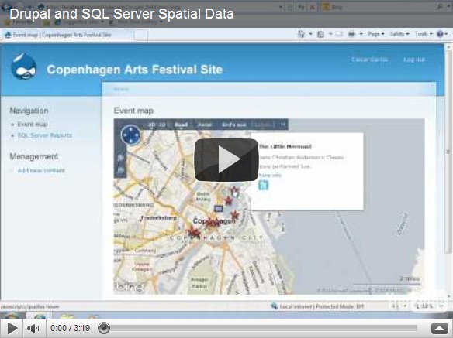This screenshot has width=453, height=338.
Task: Zoom out with the map minus button
Action: [121, 170]
